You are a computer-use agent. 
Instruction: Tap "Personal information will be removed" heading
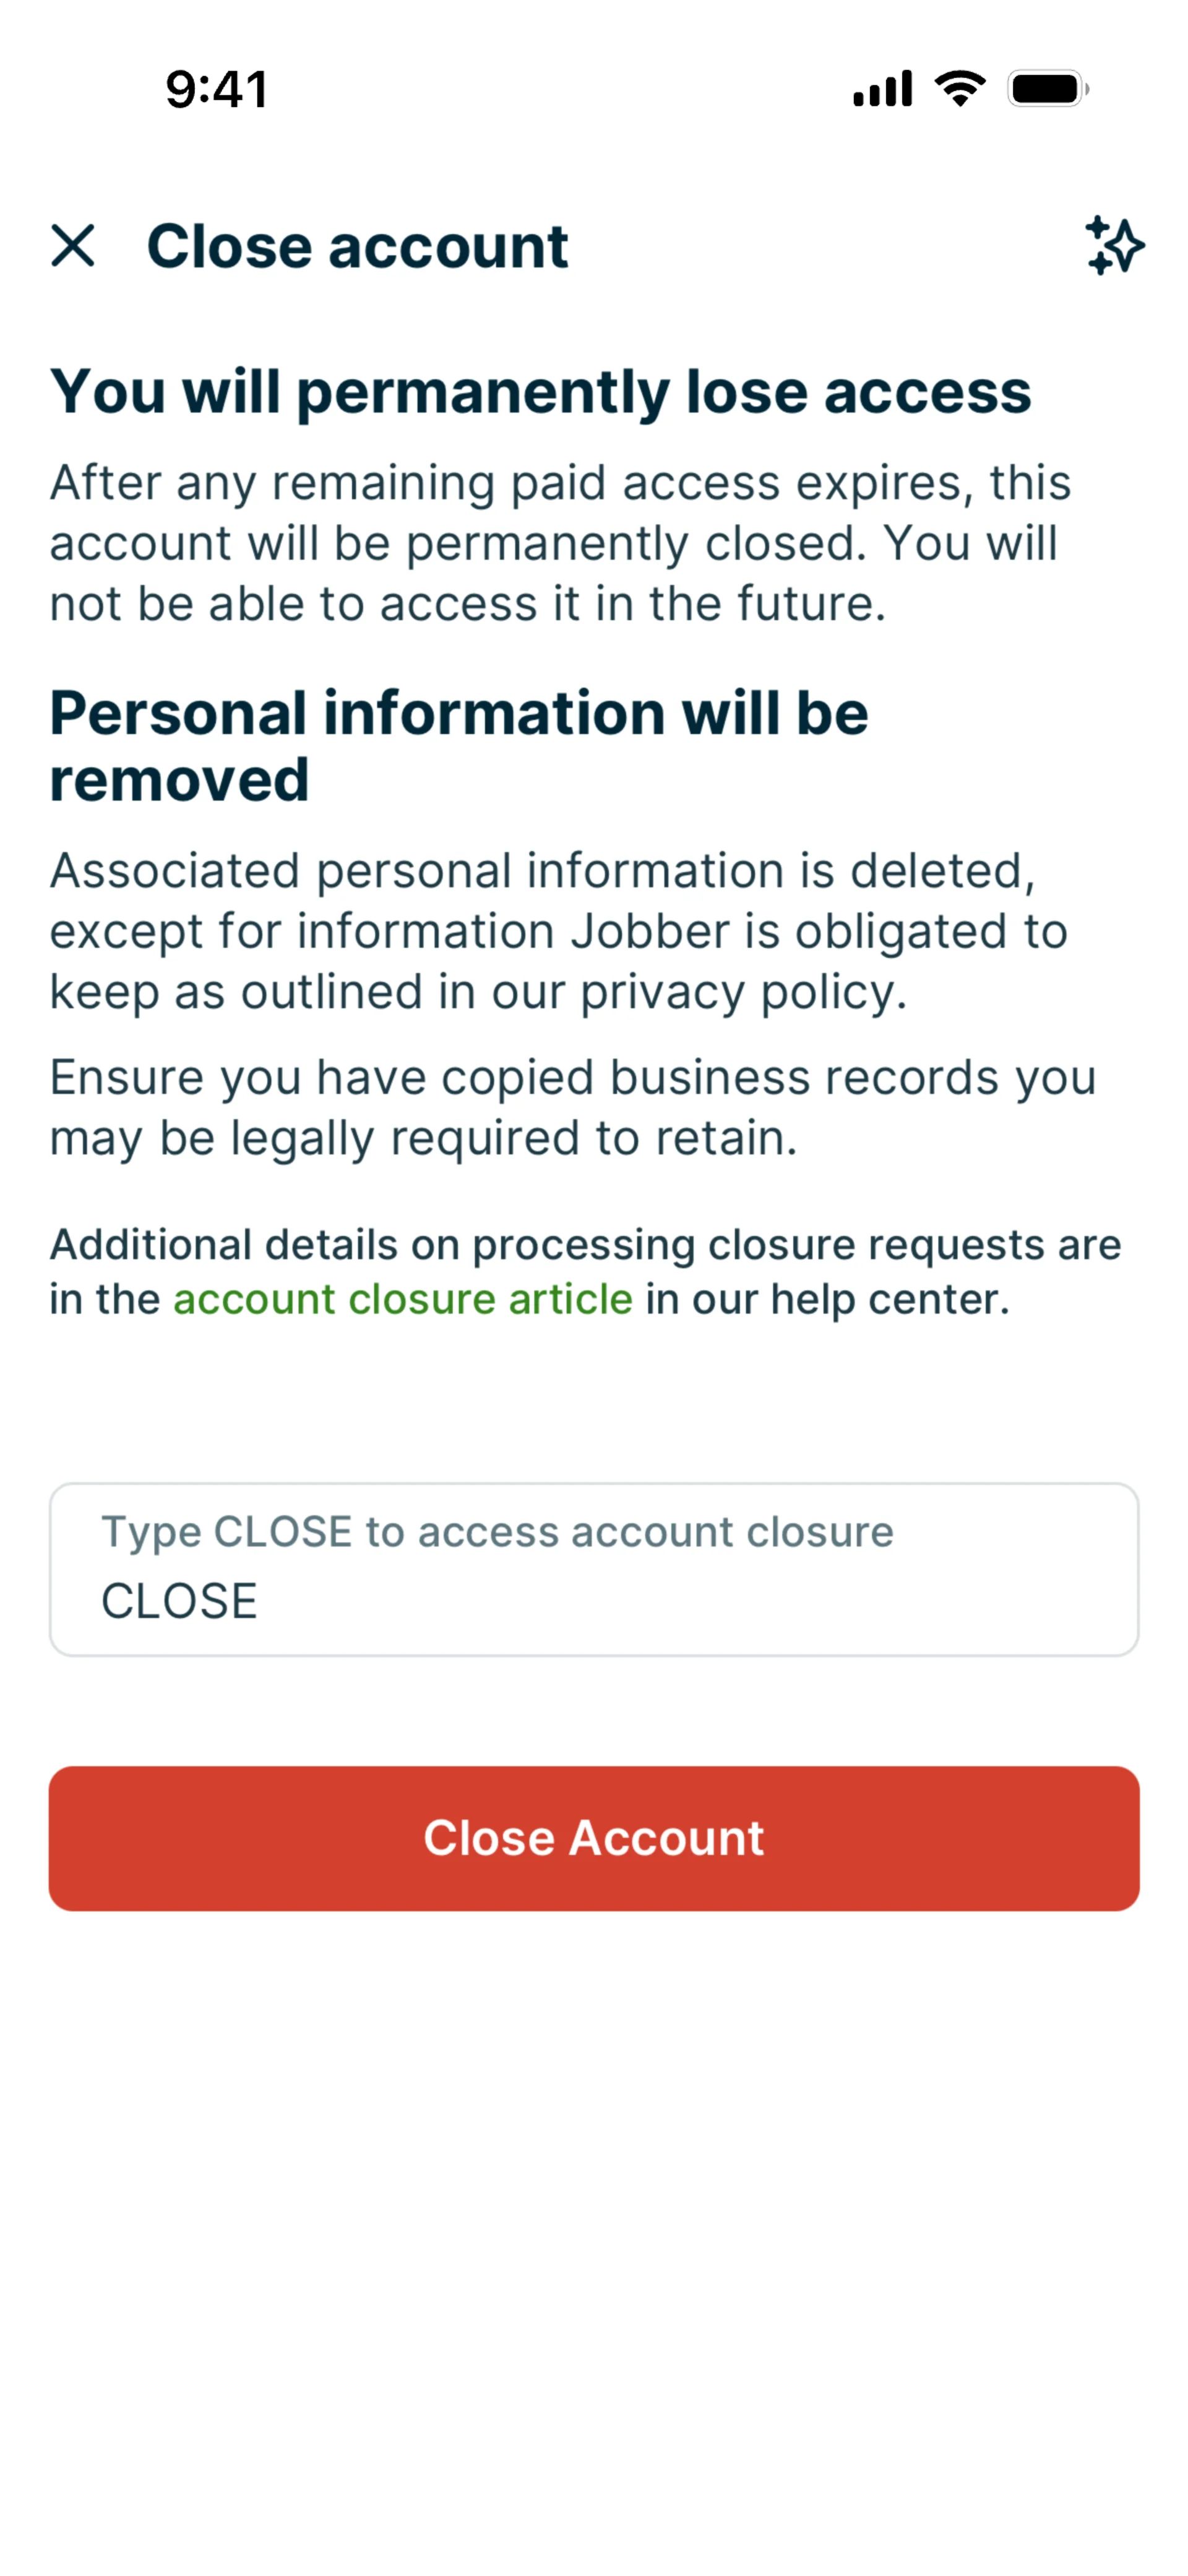point(459,746)
